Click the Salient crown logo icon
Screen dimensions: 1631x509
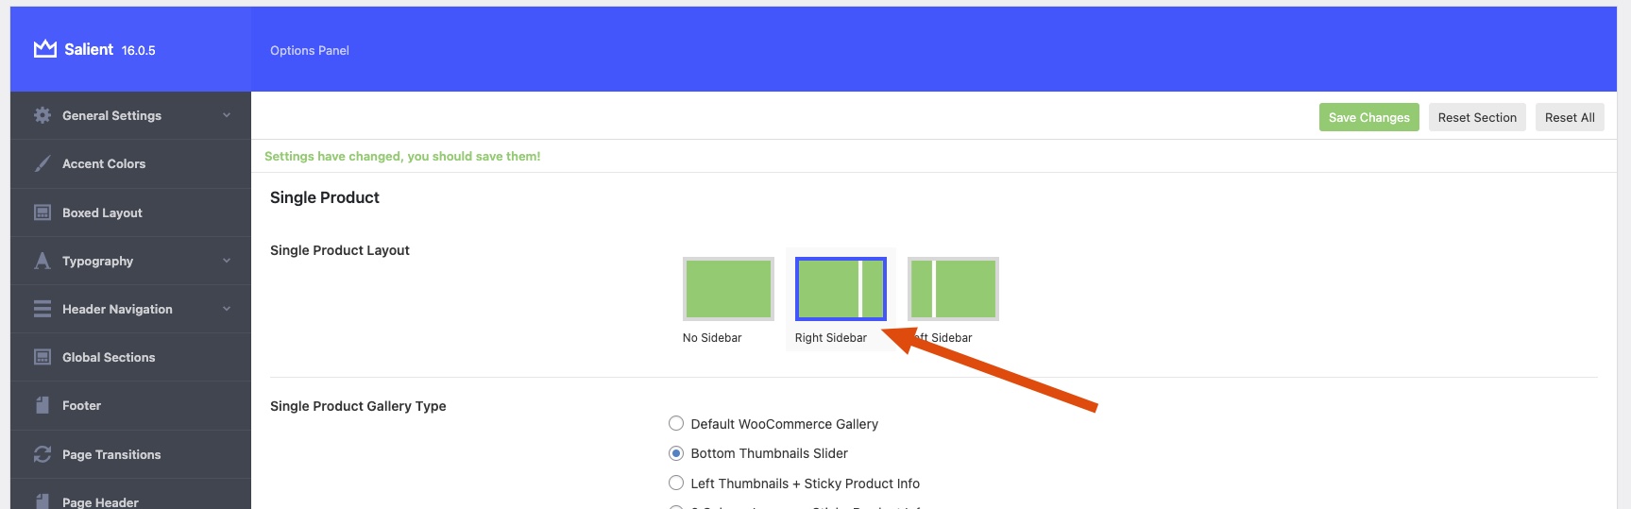click(44, 49)
